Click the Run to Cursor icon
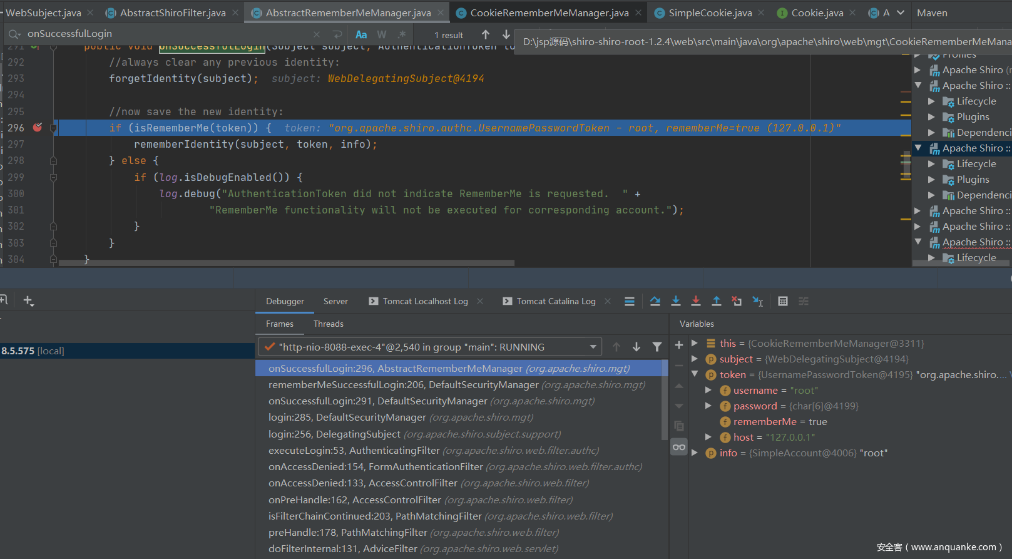The width and height of the screenshot is (1012, 559). click(757, 301)
